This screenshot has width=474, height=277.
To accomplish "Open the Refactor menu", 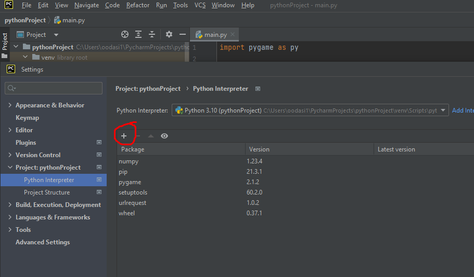I will click(x=137, y=5).
